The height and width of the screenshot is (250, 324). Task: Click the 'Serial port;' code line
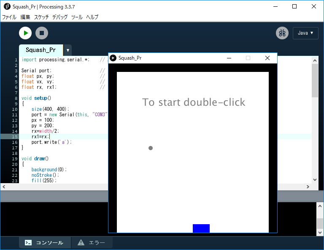36,71
